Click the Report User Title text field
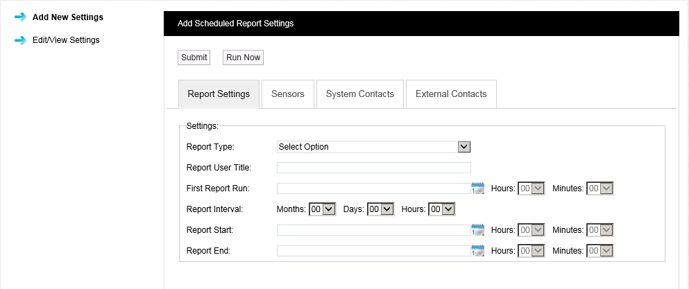Image resolution: width=689 pixels, height=289 pixels. pos(373,168)
